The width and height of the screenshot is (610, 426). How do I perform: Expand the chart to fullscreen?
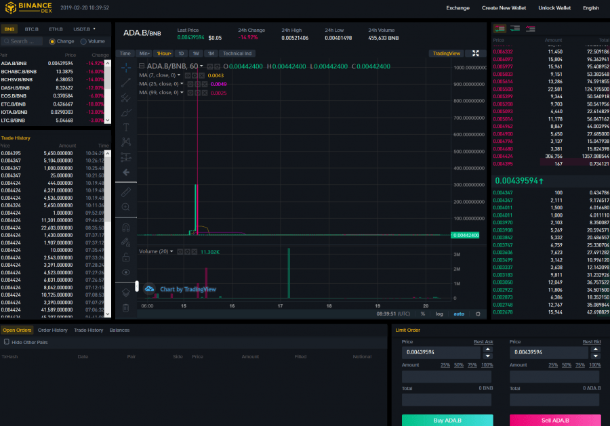pos(475,54)
